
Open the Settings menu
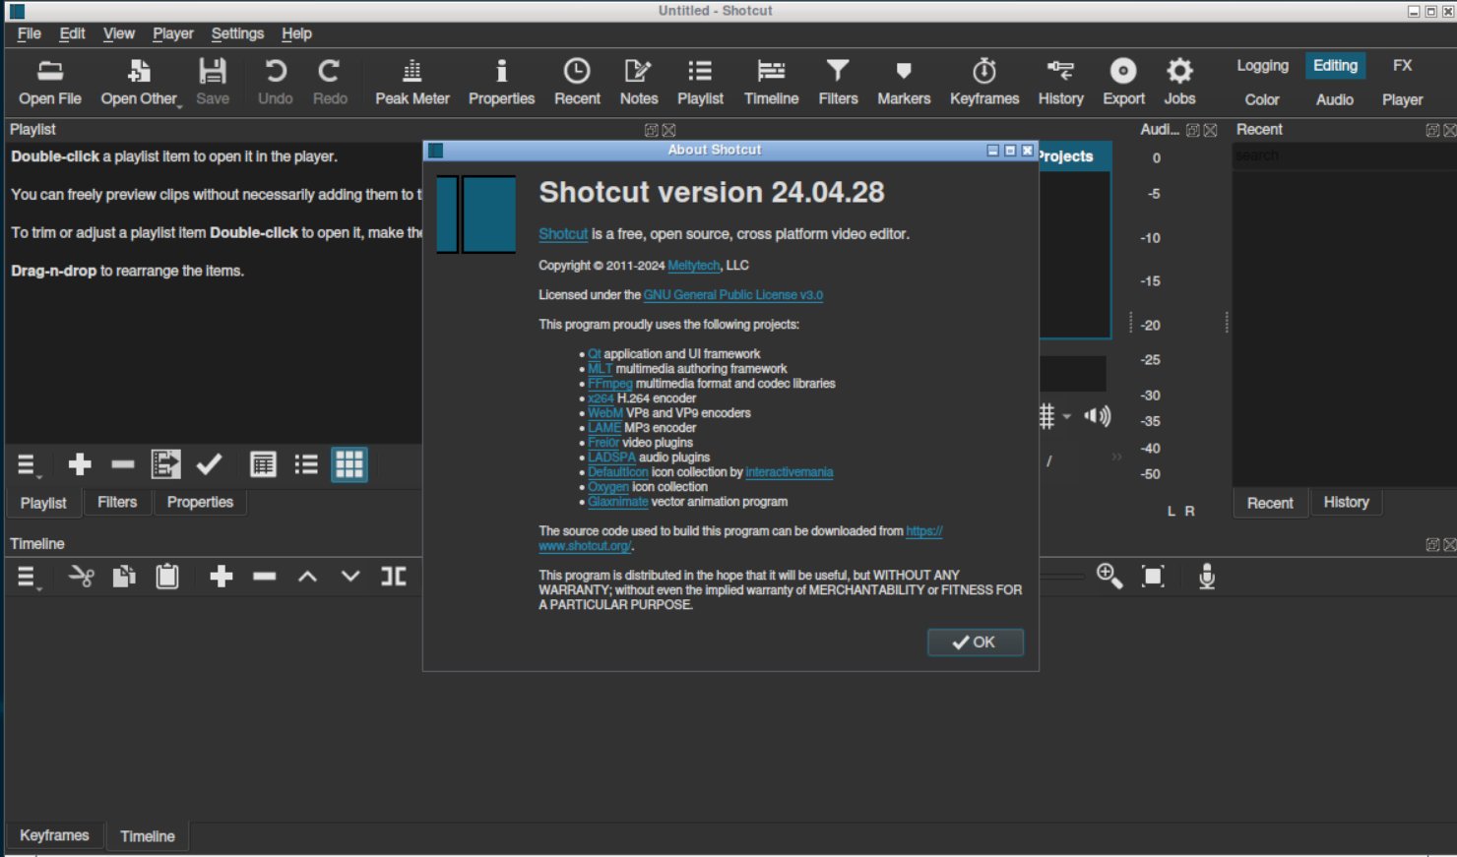point(237,33)
